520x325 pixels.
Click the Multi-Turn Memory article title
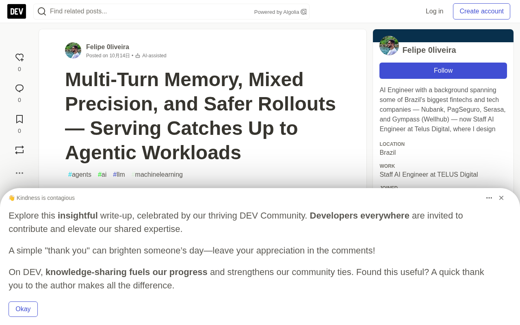[201, 116]
